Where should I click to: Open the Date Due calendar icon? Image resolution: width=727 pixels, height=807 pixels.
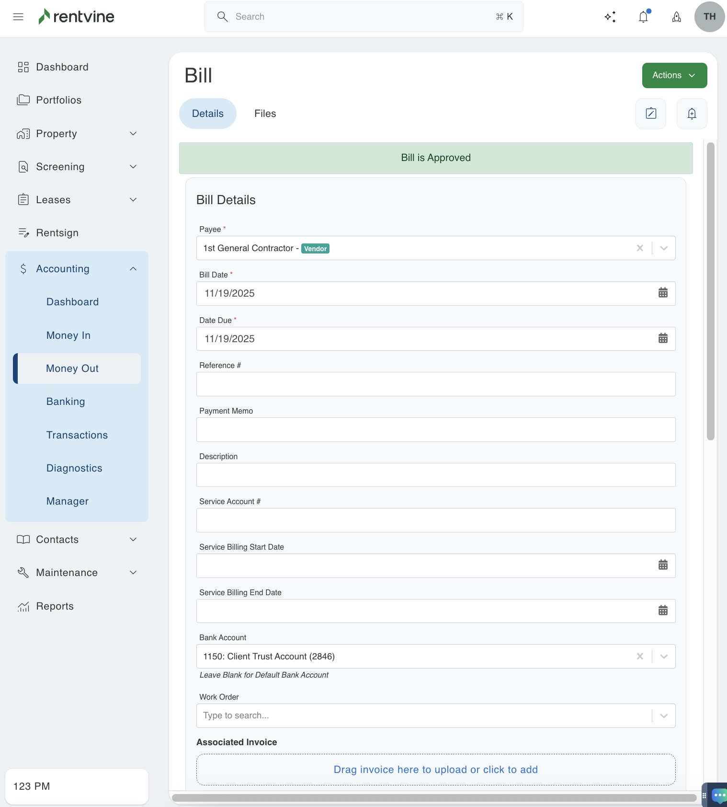click(x=663, y=338)
